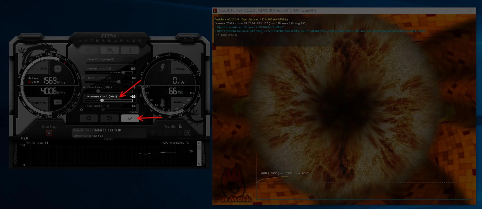This screenshot has width=482, height=209.
Task: Toggle the Profile lock icon
Action: click(180, 126)
